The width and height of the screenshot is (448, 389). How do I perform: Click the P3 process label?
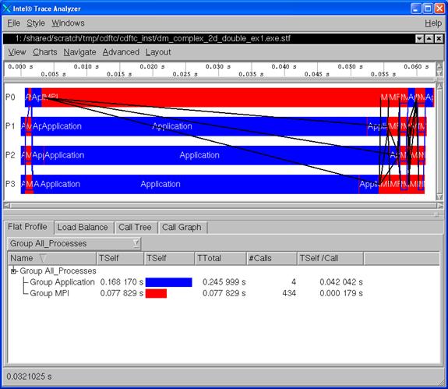coord(10,184)
